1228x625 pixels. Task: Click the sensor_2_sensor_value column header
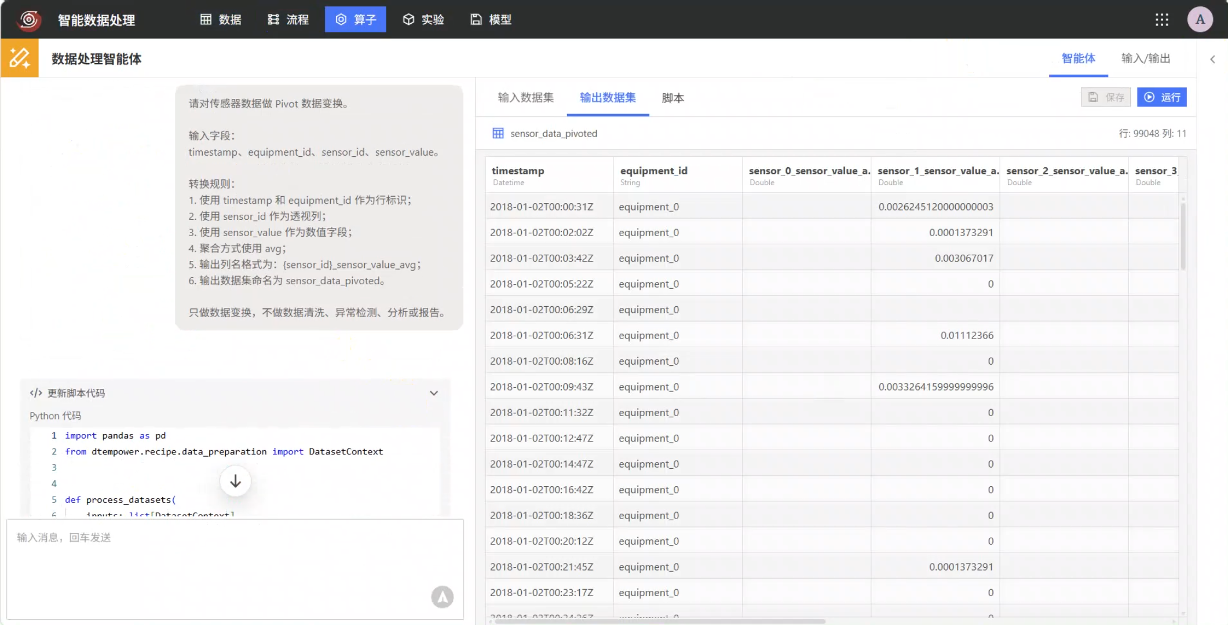(1063, 175)
